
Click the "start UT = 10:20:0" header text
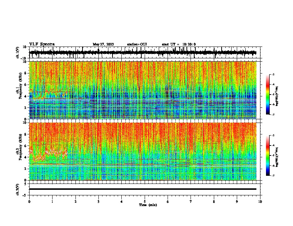tap(179, 44)
